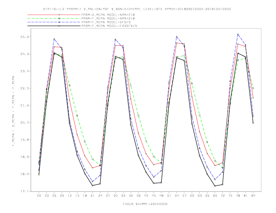Click the red solid legend line sample
The width and height of the screenshot is (276, 213).
pyautogui.click(x=54, y=15)
